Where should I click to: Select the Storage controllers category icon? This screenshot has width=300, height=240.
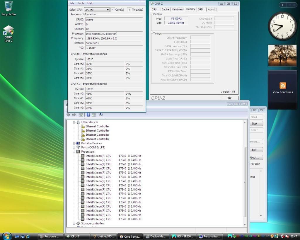78,223
